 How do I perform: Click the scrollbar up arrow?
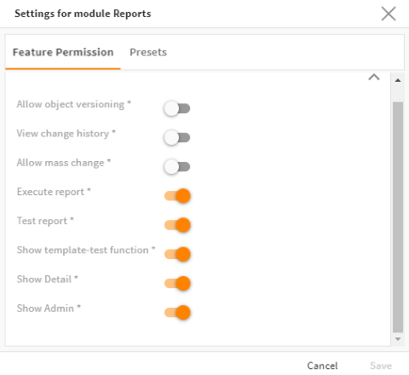[x=398, y=80]
